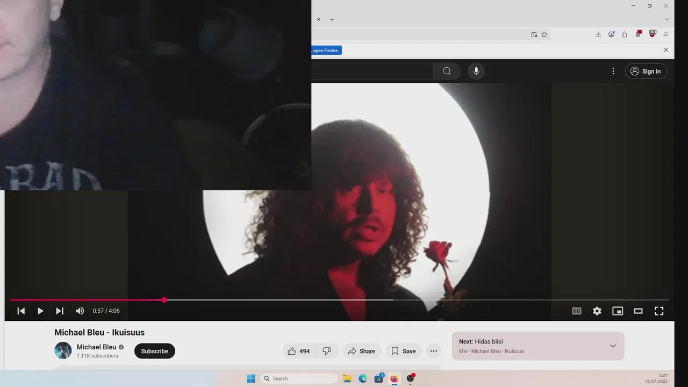Subscribe to Michael Bleu channel
This screenshot has width=688, height=387.
(x=155, y=351)
